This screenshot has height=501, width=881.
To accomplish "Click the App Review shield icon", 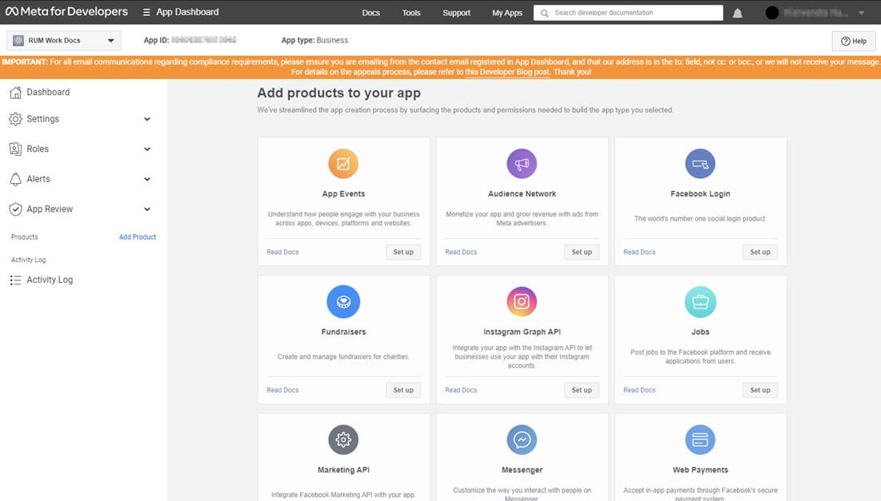I will 16,209.
